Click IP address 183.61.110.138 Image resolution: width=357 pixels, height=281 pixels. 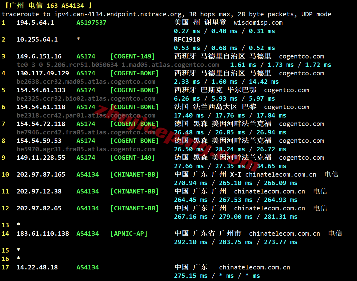click(43, 233)
